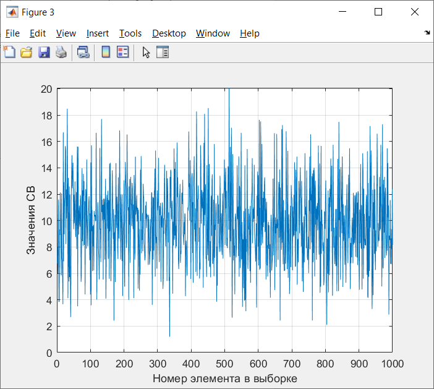
Task: Click the x-axis tick label 1000
Action: point(392,364)
